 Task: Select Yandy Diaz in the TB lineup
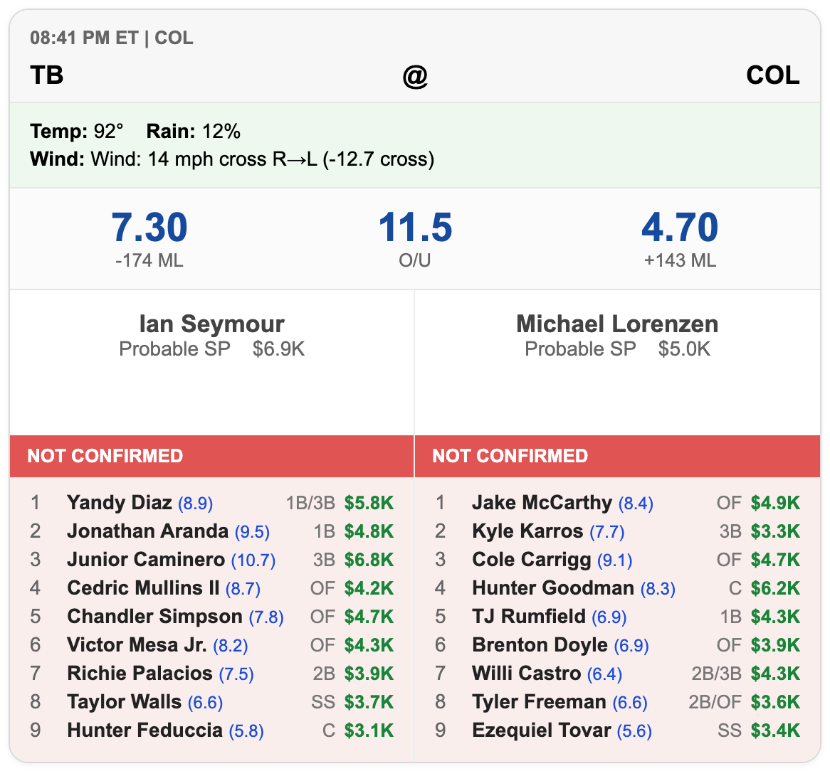[120, 502]
